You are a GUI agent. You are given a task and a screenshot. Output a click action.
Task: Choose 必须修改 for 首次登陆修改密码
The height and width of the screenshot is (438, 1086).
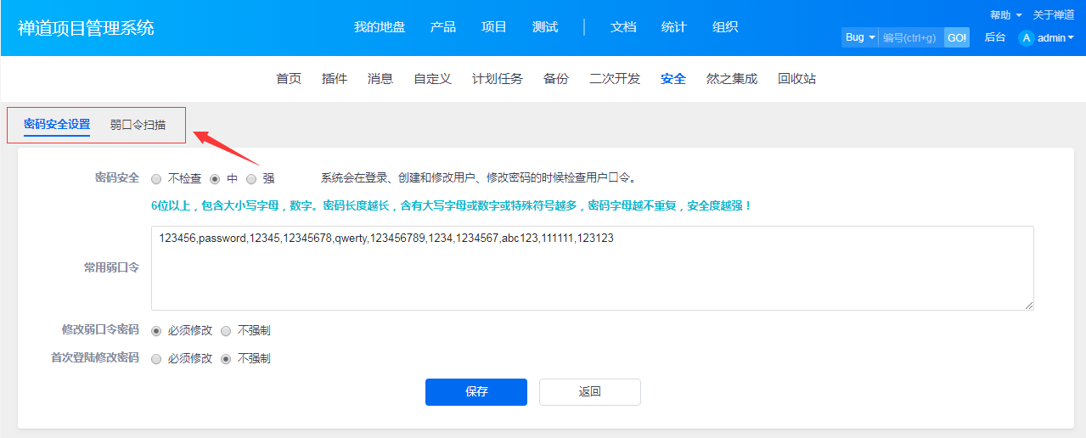pyautogui.click(x=156, y=359)
